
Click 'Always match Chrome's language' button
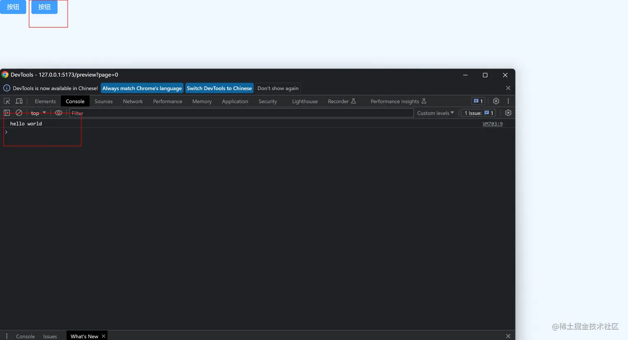142,88
